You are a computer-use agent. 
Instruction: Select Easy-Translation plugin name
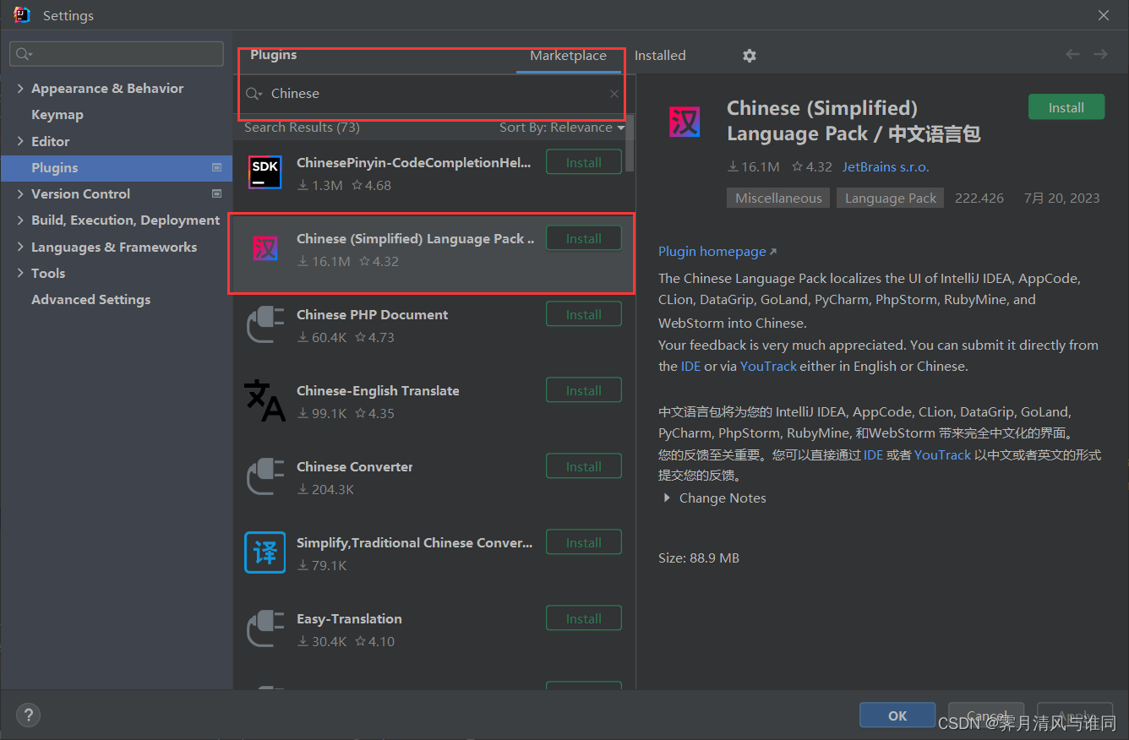349,619
